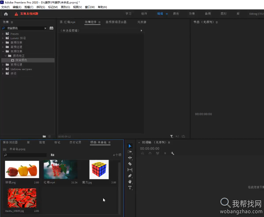Click the effects filter funnel icon
The image size is (264, 217).
172,136
